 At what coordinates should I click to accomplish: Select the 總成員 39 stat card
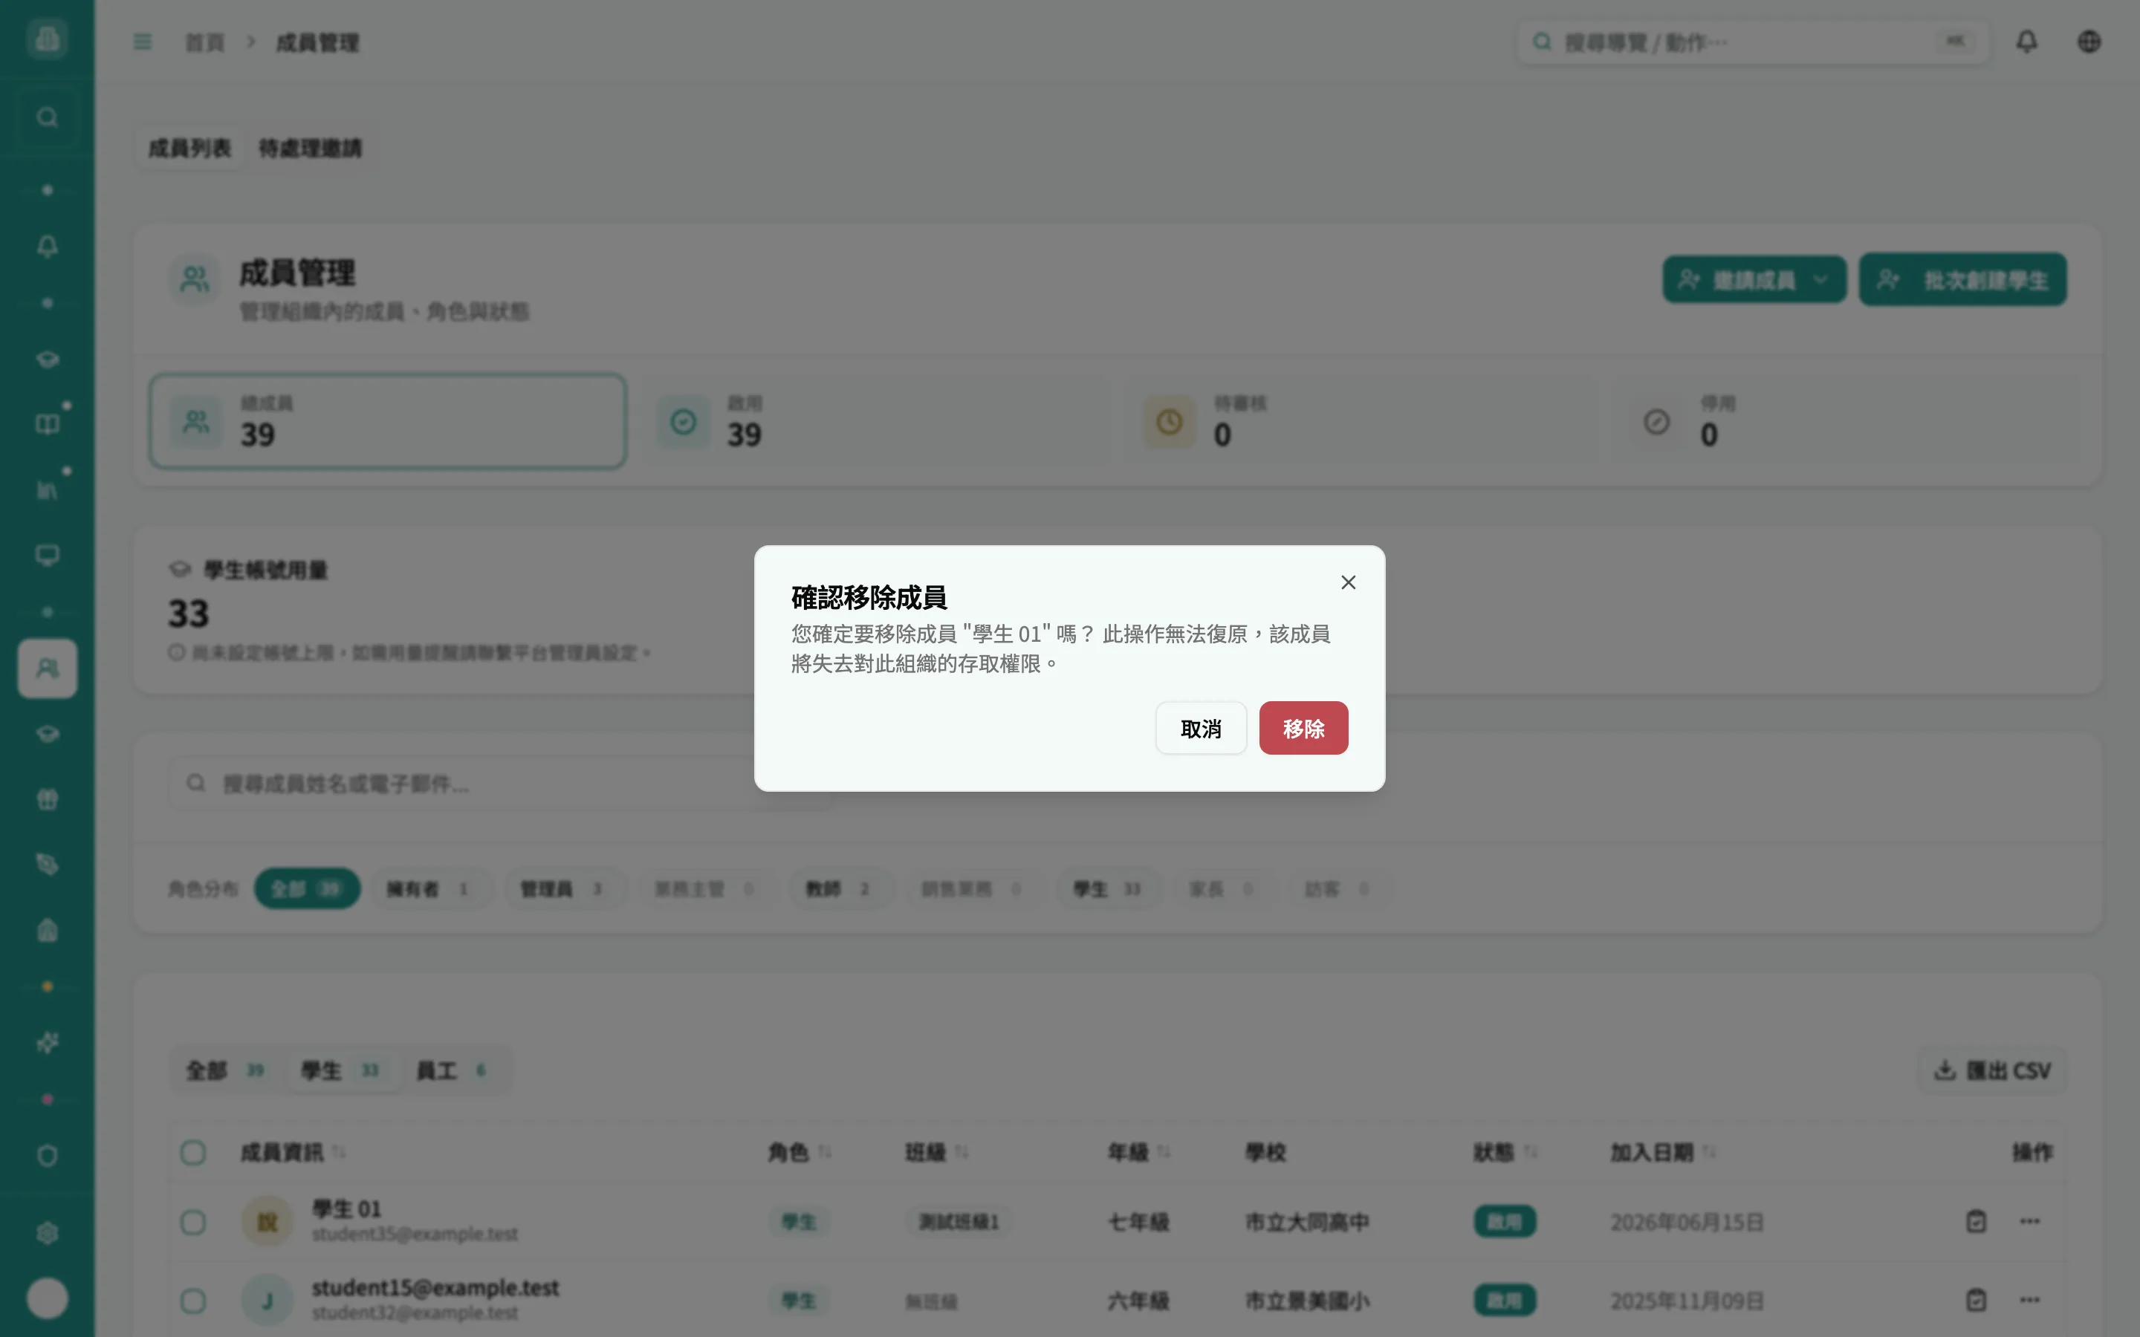(x=387, y=421)
